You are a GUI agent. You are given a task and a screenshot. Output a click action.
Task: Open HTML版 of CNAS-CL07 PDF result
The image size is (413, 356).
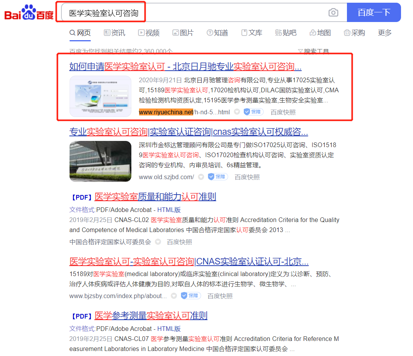[x=169, y=329]
